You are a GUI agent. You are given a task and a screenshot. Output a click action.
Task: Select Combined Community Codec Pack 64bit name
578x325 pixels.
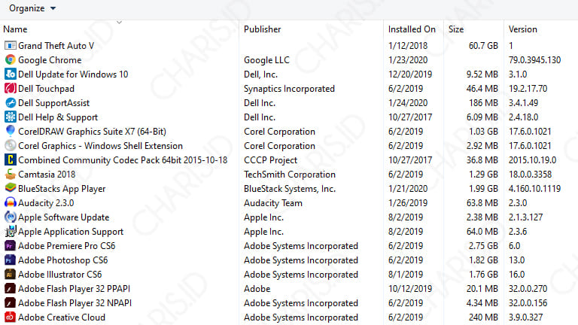pos(123,160)
